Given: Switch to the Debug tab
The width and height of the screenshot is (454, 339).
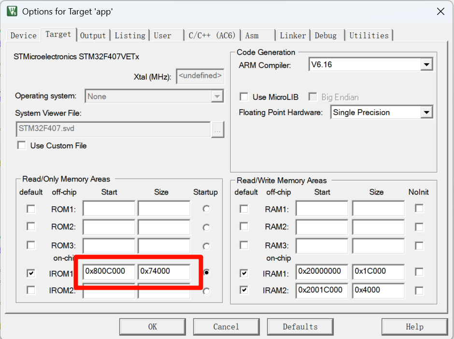Looking at the screenshot, I should click(326, 35).
